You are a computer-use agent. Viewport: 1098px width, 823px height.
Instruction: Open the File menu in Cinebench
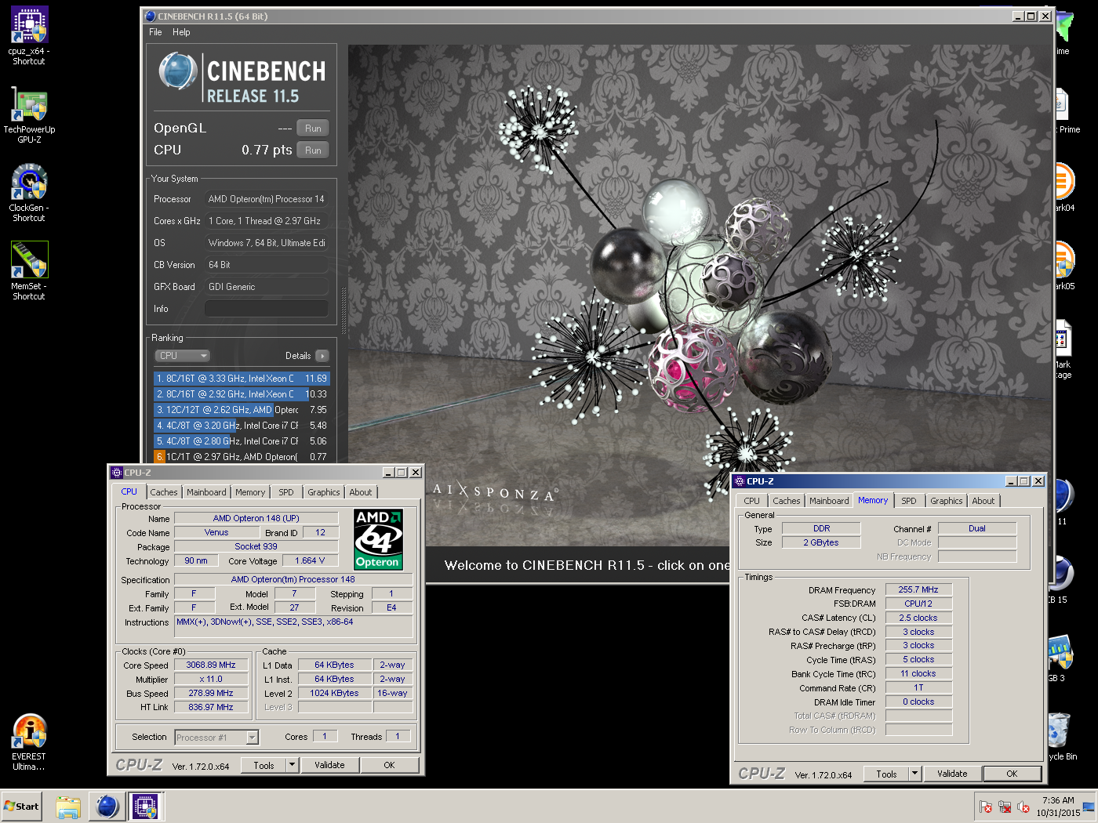[x=155, y=32]
